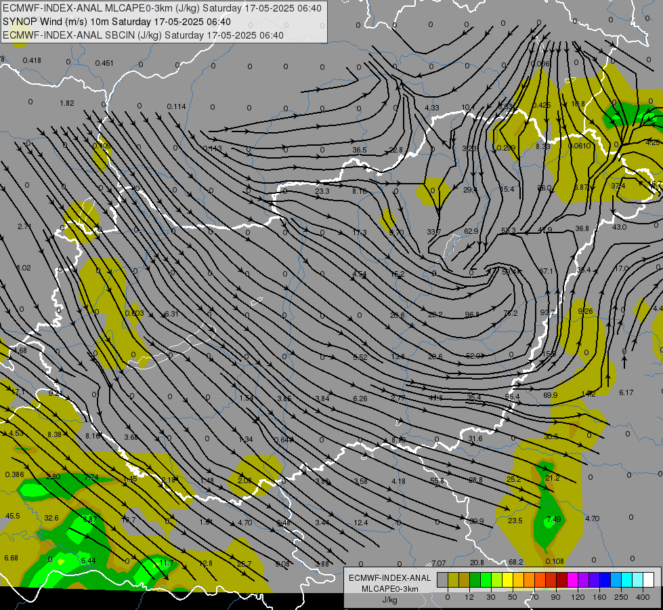Screen dimensions: 663x610
Task: Click the legend title MLCAPE0-3km
Action: tap(389, 589)
